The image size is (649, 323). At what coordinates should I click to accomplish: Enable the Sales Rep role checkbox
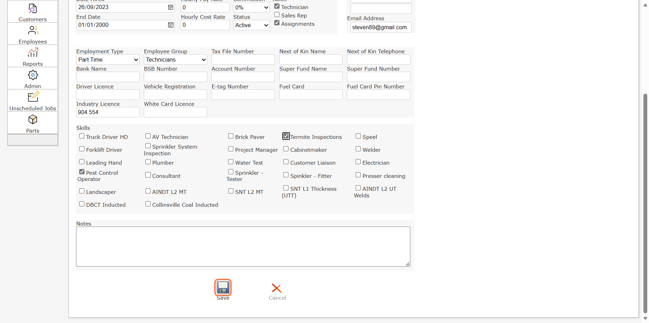coord(277,15)
